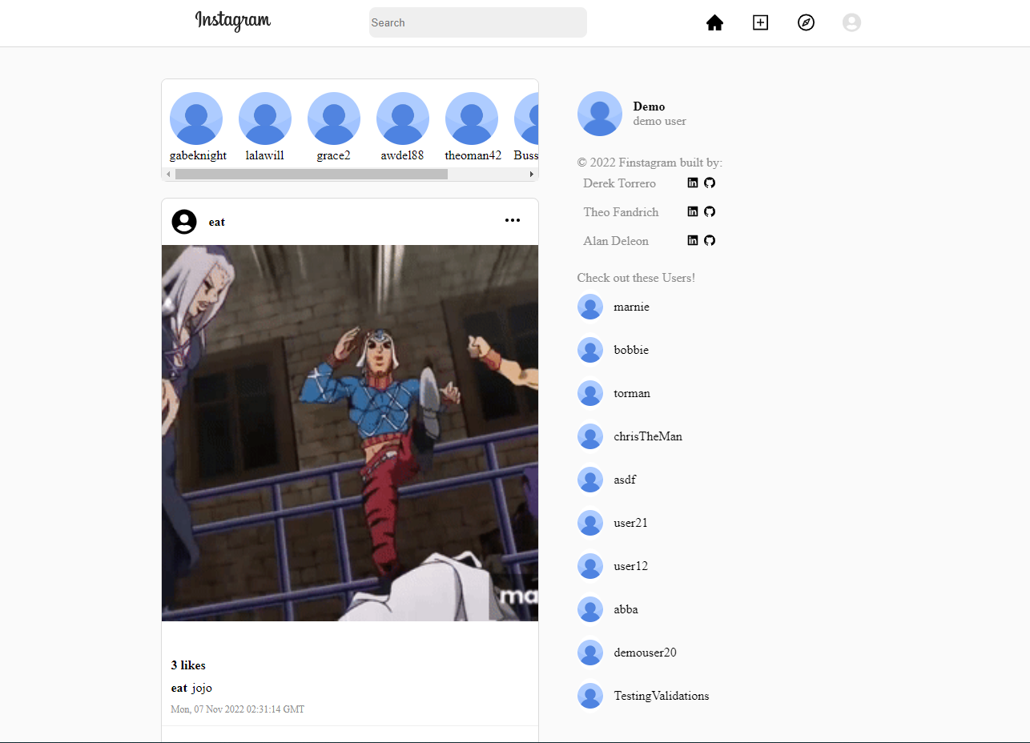The image size is (1030, 743).
Task: Open gabeknight's story avatar
Action: point(196,118)
